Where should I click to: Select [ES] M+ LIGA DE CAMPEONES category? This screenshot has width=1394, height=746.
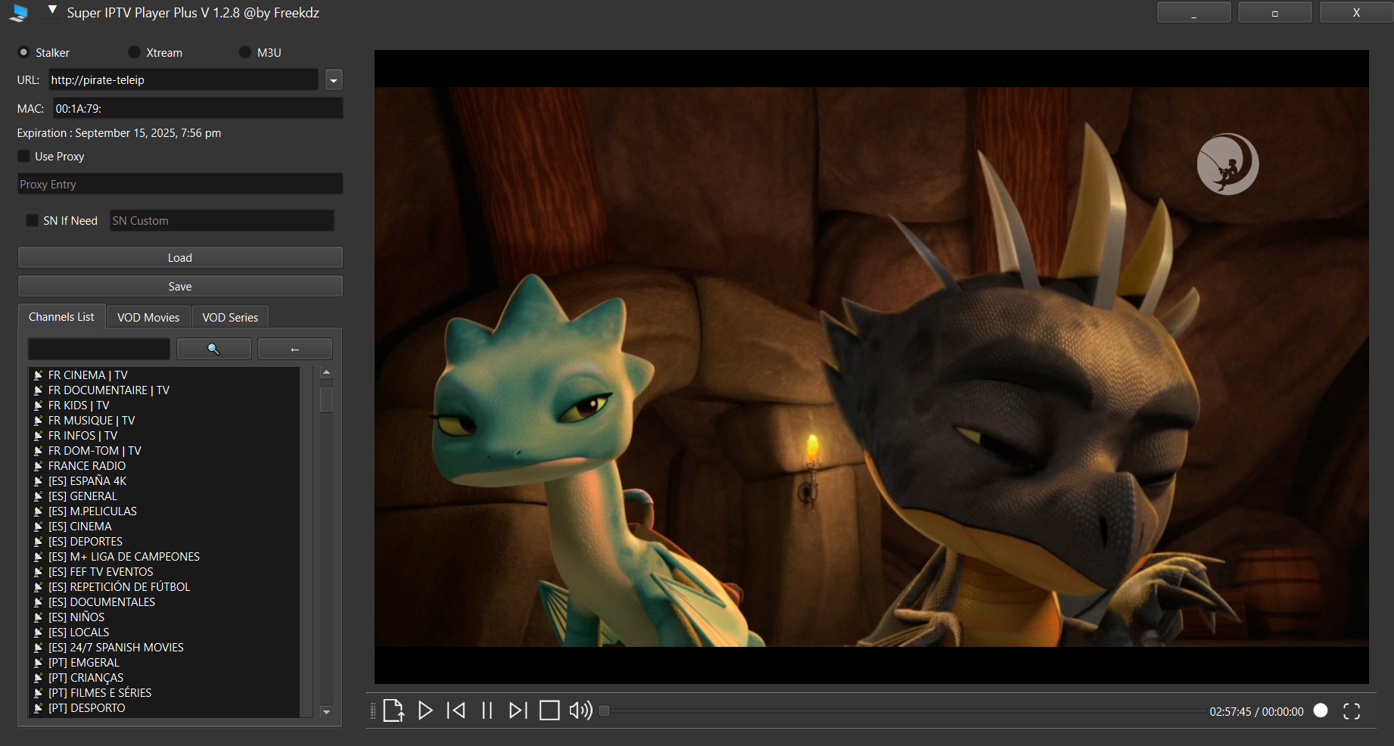point(124,557)
